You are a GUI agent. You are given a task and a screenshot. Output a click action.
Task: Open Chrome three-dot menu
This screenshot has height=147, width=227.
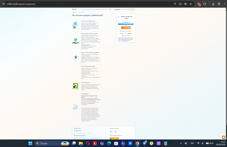click(225, 4)
